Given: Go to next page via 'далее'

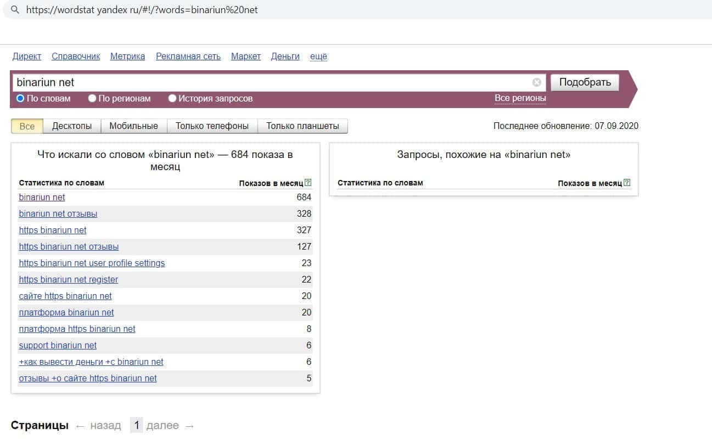Looking at the screenshot, I should [x=162, y=426].
